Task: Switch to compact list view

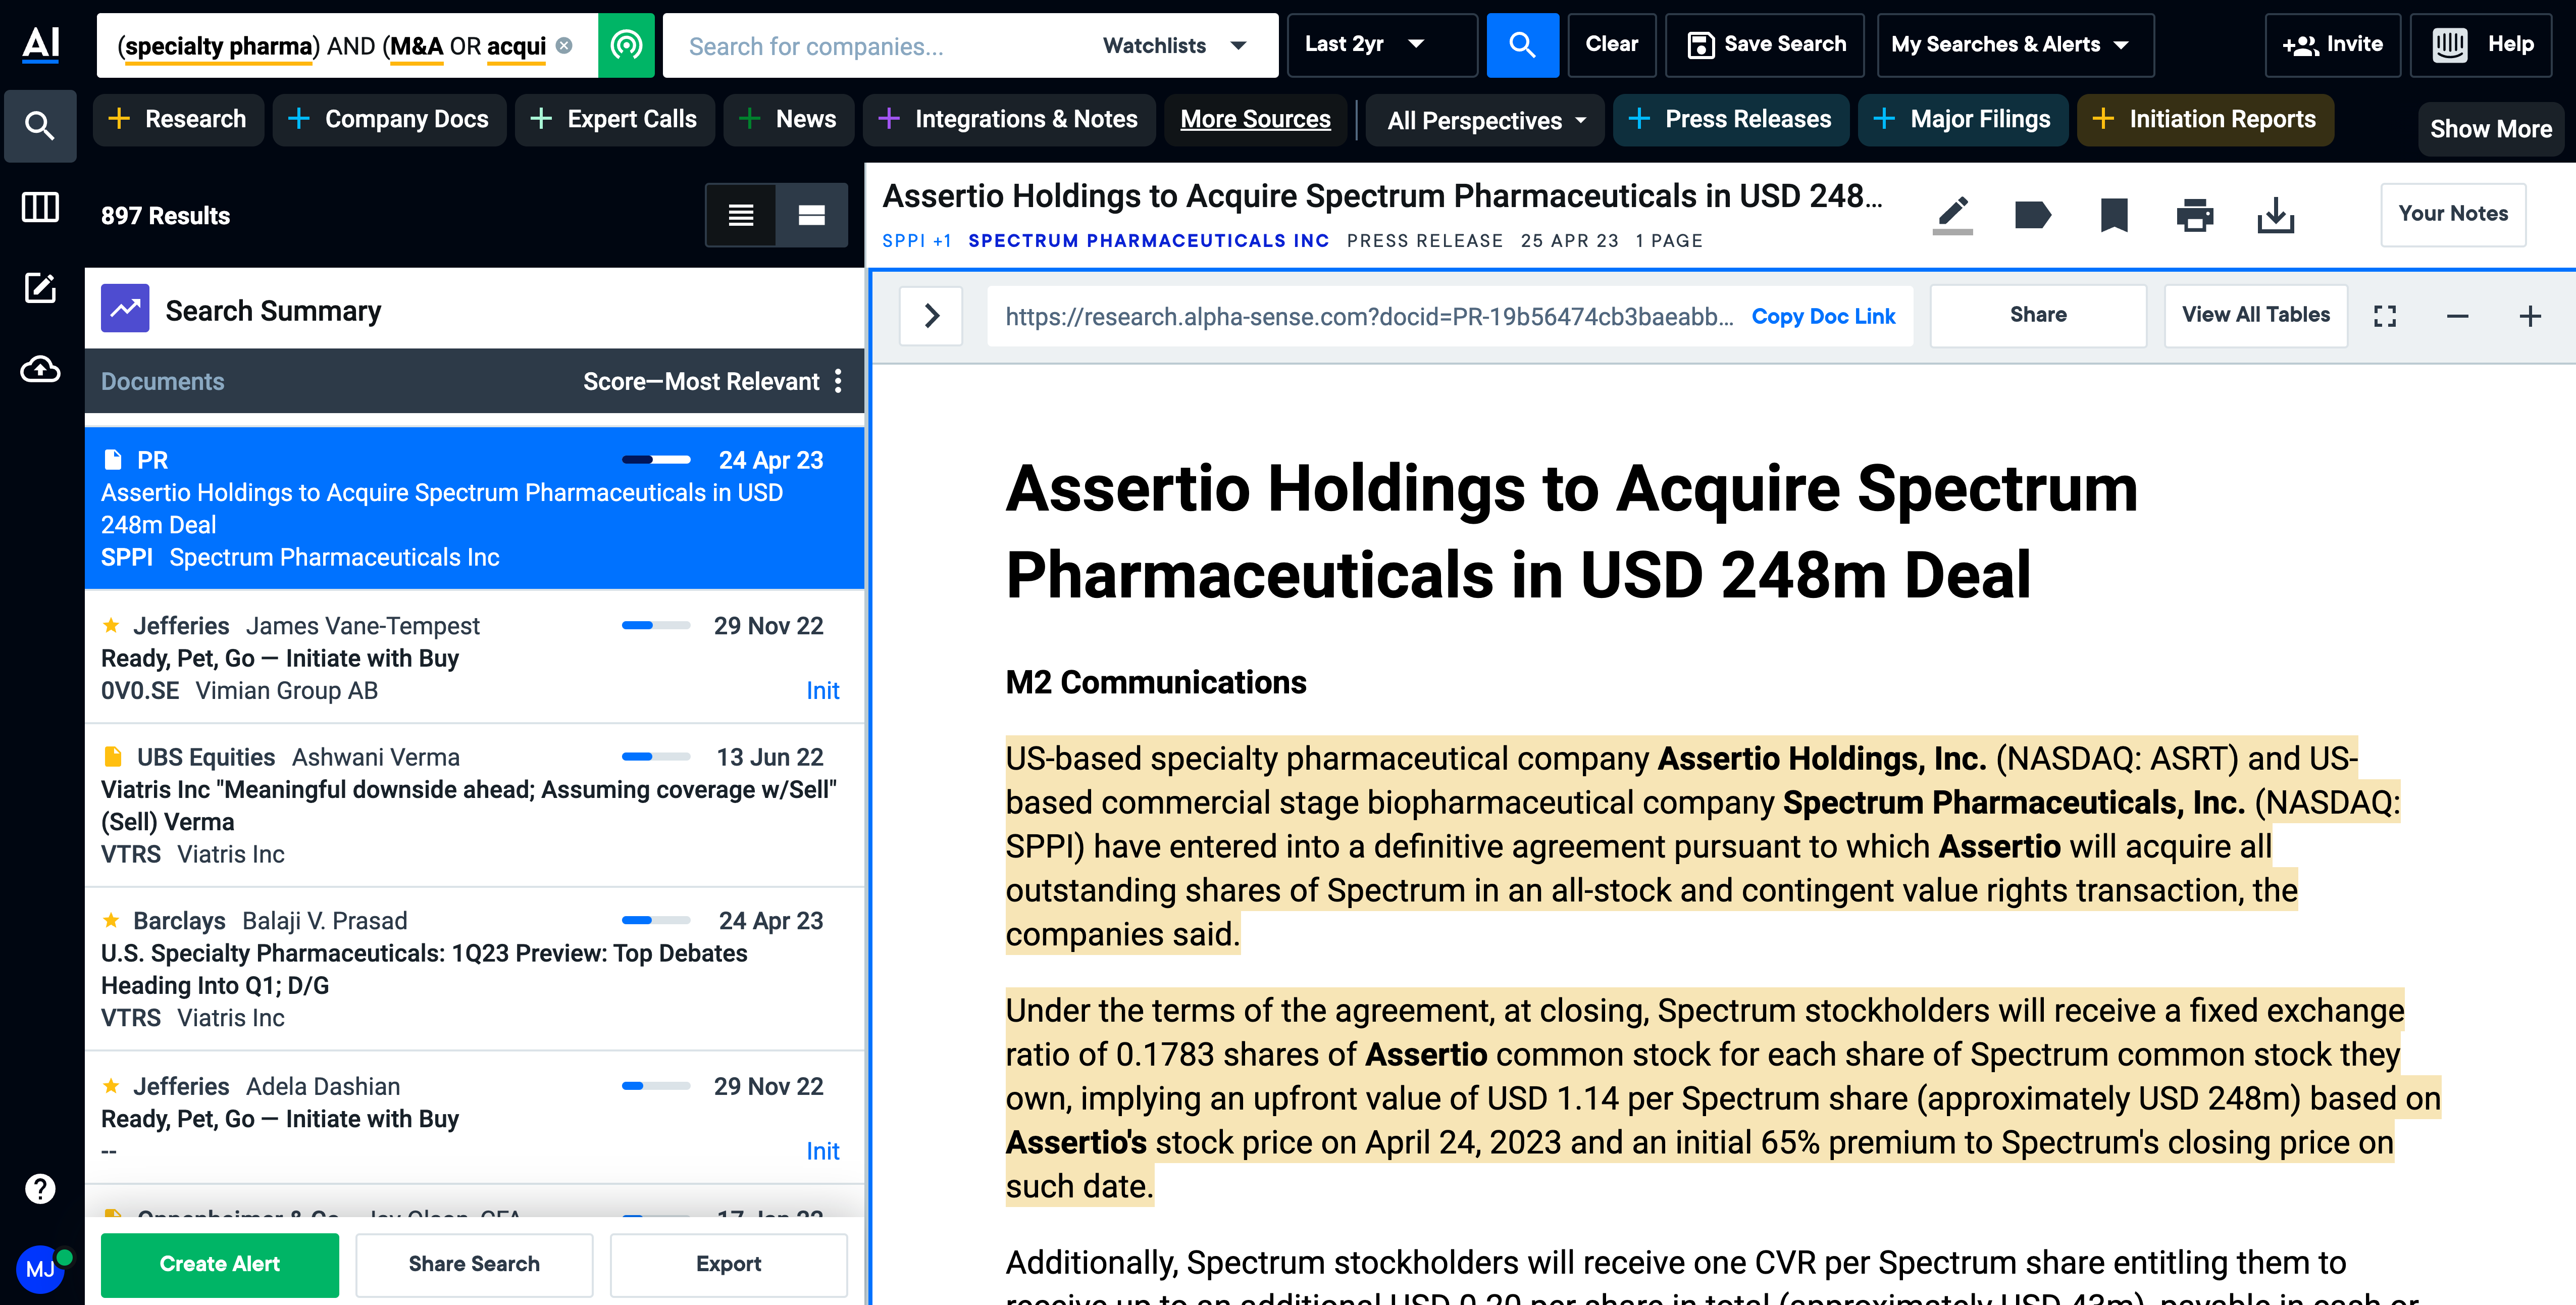Action: tap(741, 215)
